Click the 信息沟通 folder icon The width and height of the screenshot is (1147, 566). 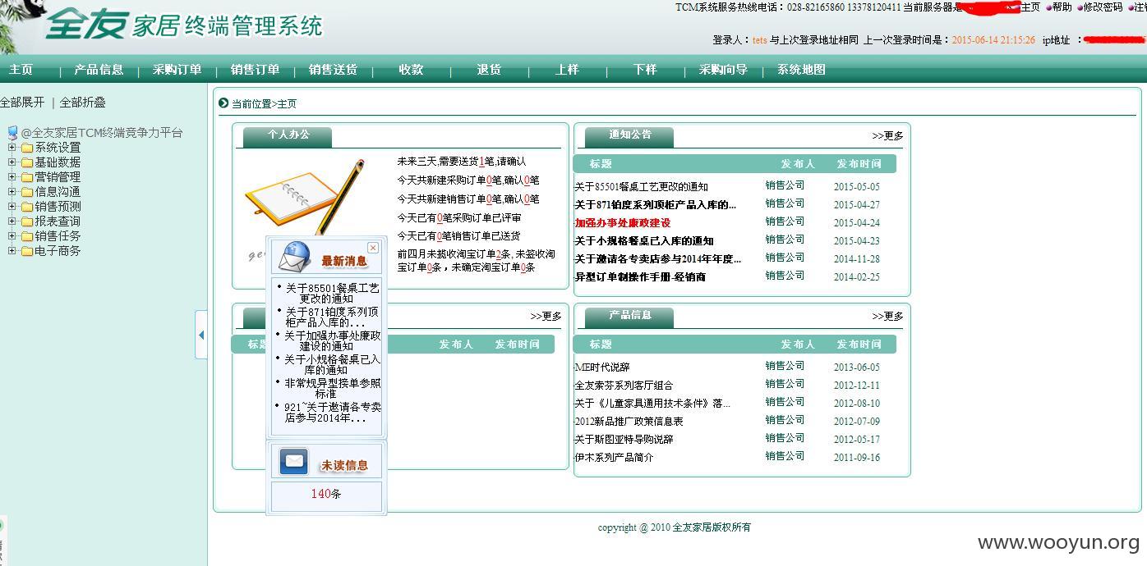(27, 193)
